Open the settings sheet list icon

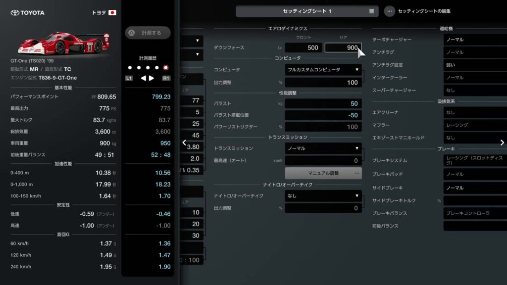[371, 11]
